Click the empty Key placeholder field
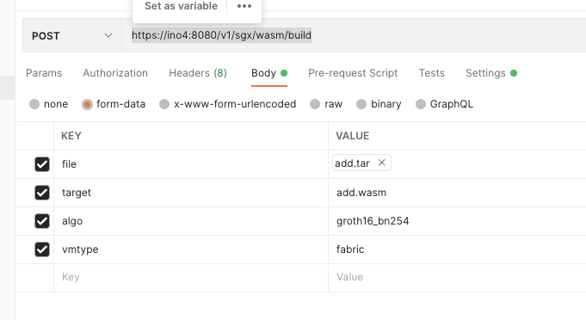Viewport: 586px width, 320px height. [191, 277]
